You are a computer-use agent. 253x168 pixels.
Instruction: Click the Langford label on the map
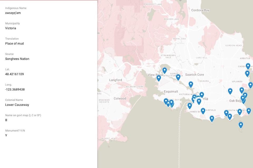point(115,80)
